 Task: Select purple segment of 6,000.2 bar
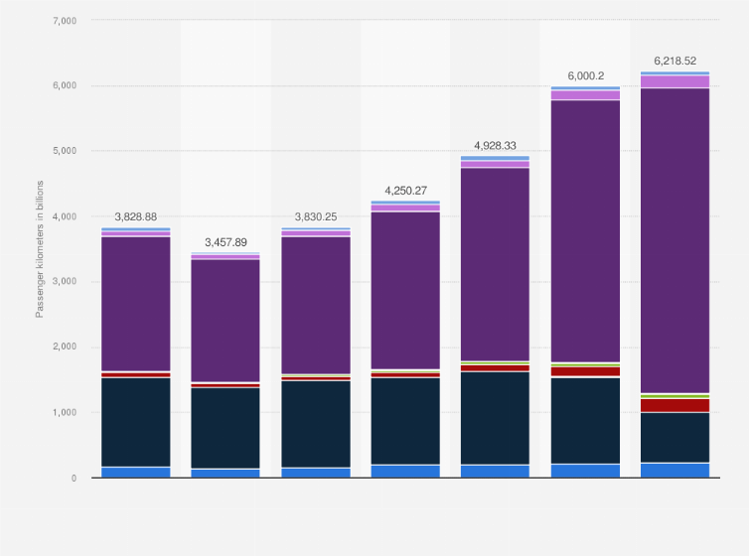(x=586, y=231)
